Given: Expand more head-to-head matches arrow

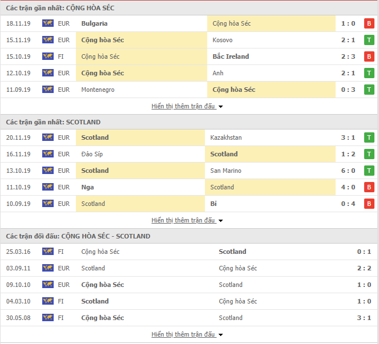Looking at the screenshot, I should 220,335.
